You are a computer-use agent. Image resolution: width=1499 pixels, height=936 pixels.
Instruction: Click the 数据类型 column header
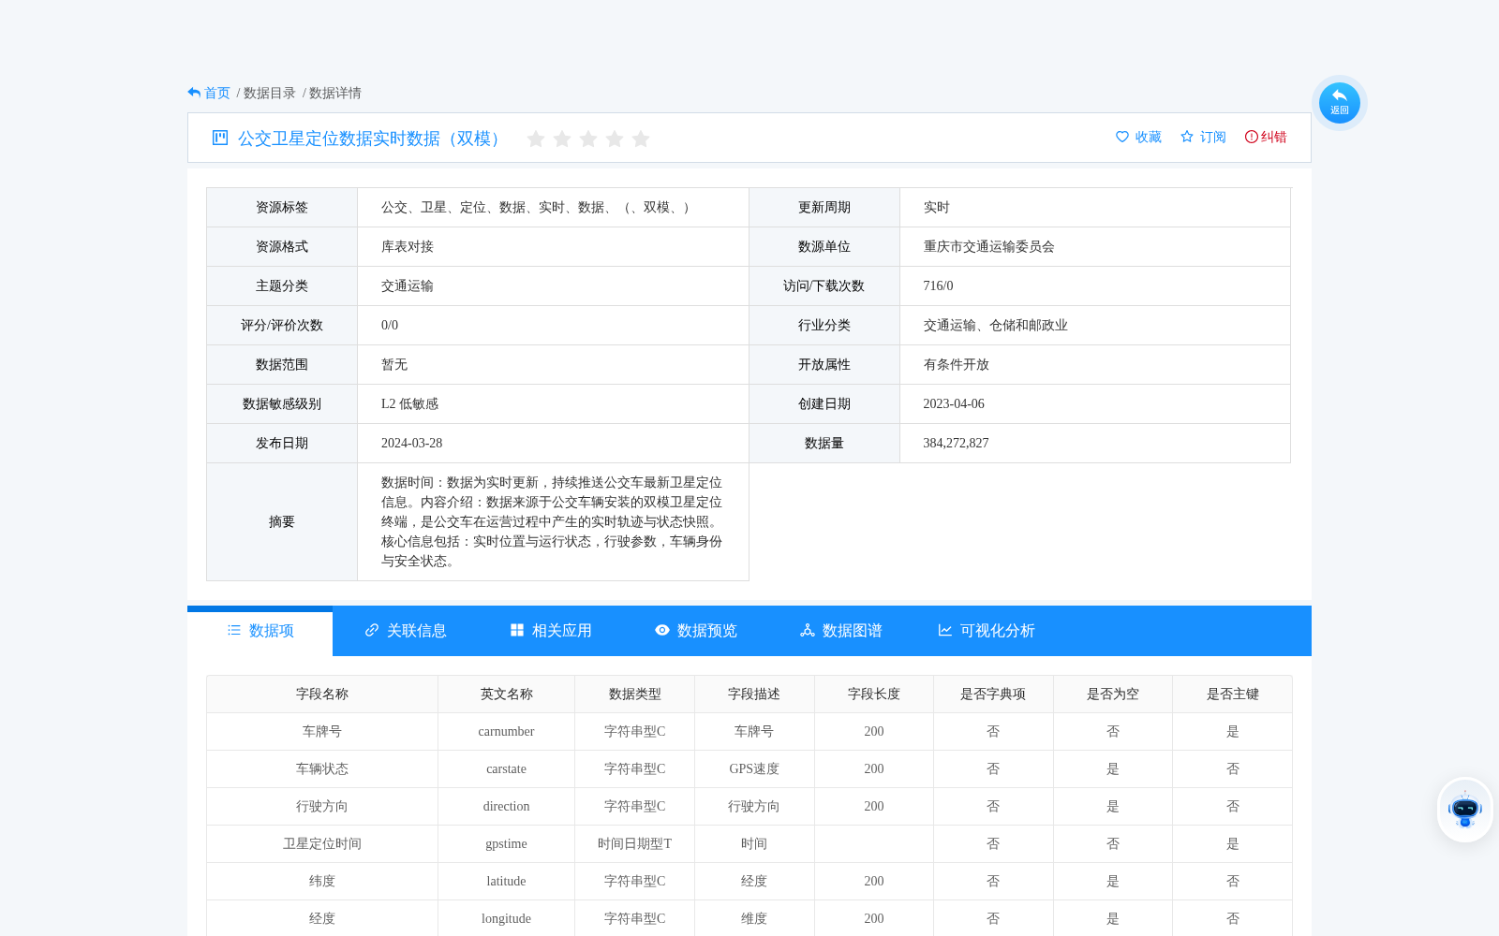635,694
